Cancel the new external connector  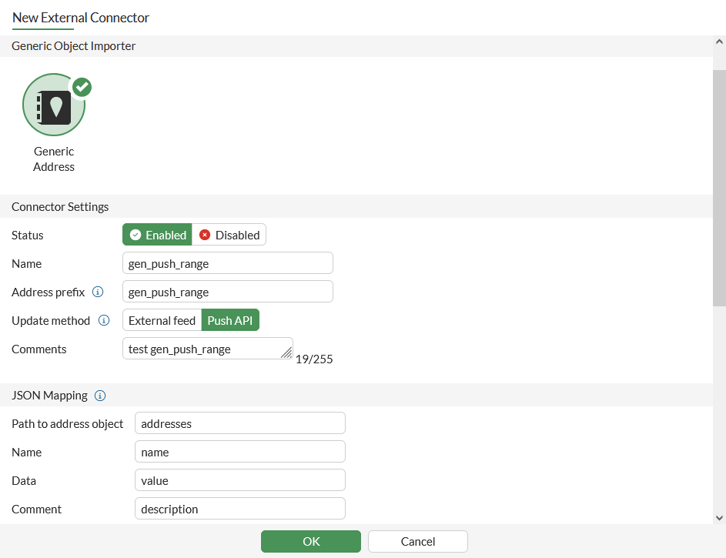418,541
